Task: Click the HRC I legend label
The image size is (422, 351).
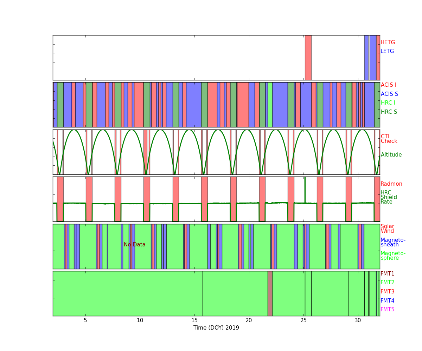Action: tap(388, 103)
